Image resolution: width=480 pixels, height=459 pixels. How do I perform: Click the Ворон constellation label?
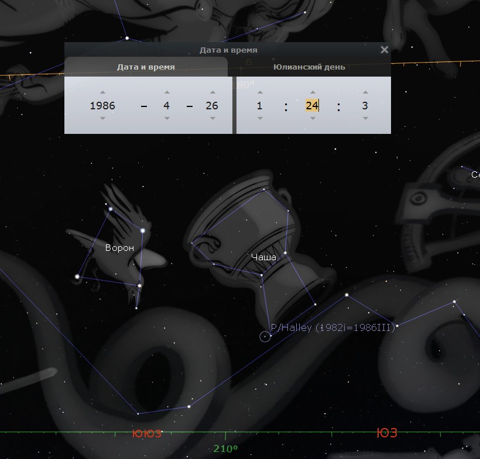(119, 248)
